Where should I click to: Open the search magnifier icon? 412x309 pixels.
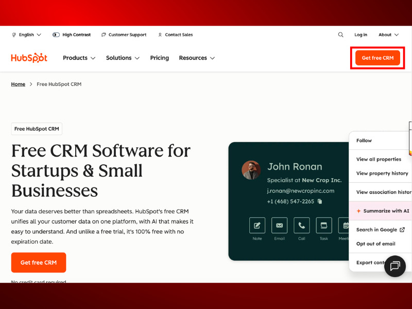(340, 35)
